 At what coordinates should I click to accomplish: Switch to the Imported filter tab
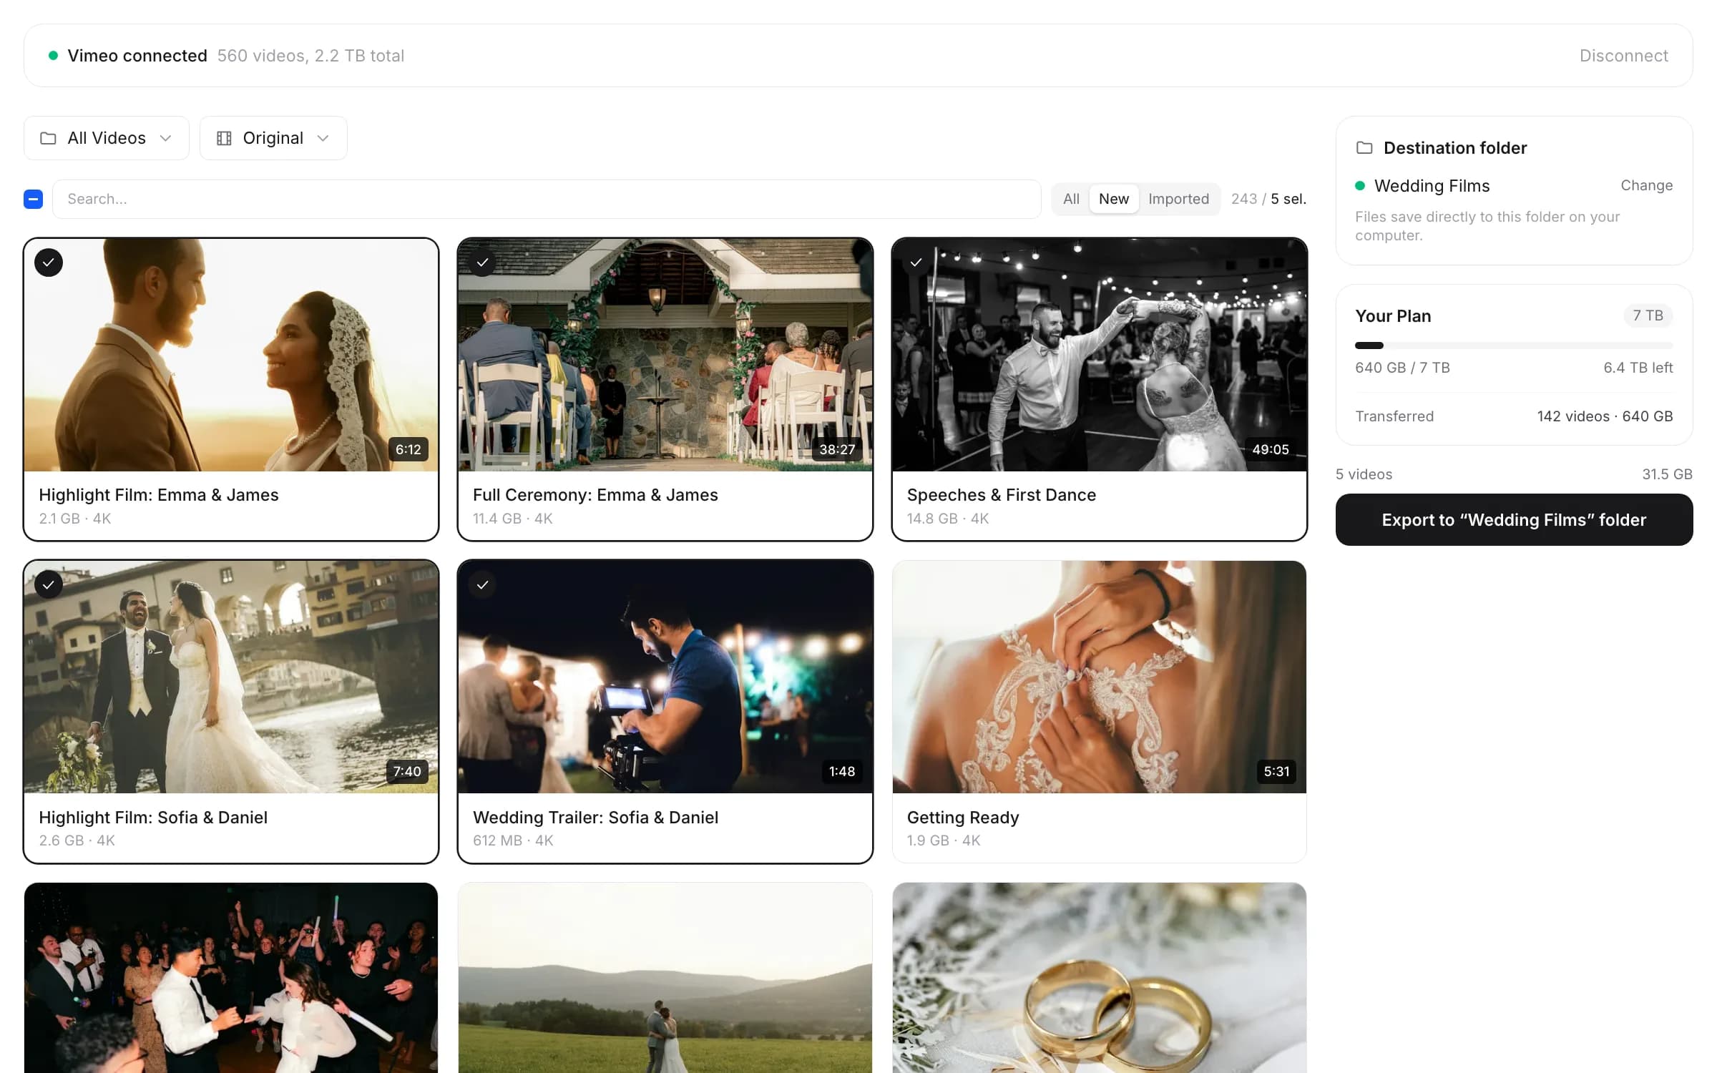tap(1178, 199)
